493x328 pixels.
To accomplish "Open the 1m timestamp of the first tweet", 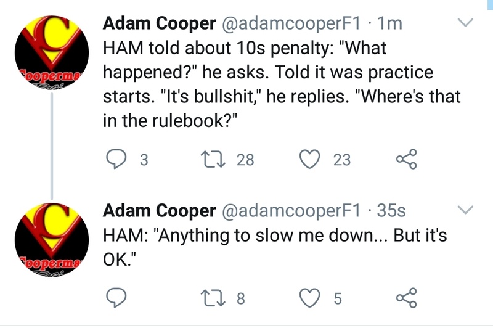I will click(x=389, y=23).
